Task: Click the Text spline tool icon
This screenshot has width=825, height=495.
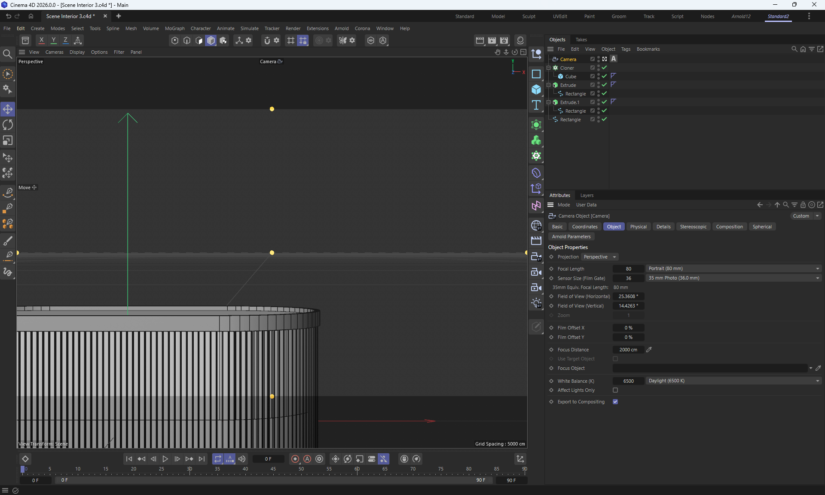Action: click(x=536, y=105)
